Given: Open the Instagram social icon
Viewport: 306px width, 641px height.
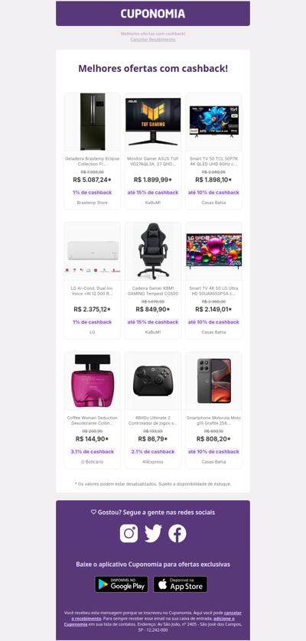Looking at the screenshot, I should pos(129,533).
